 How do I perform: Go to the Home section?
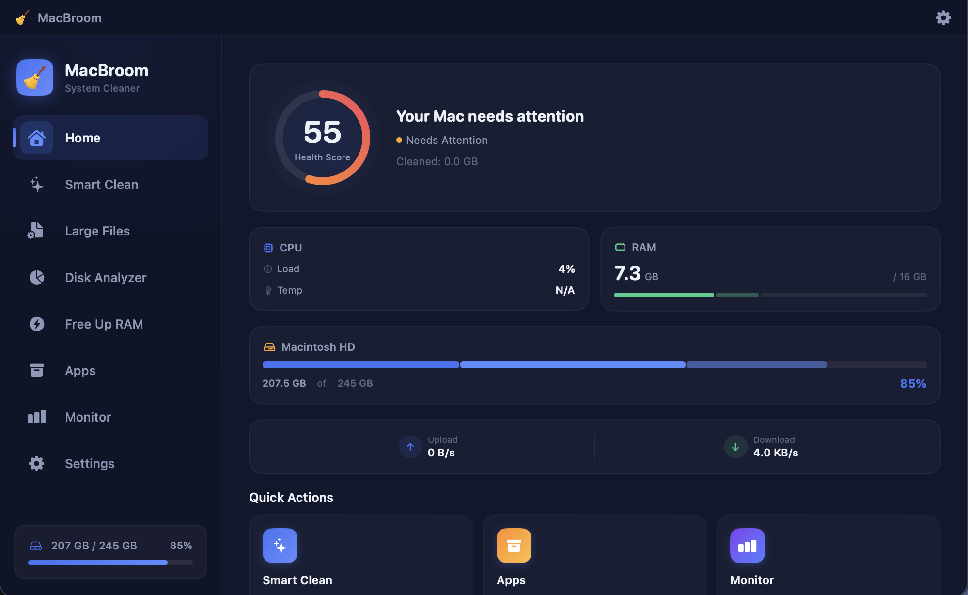[x=110, y=138]
